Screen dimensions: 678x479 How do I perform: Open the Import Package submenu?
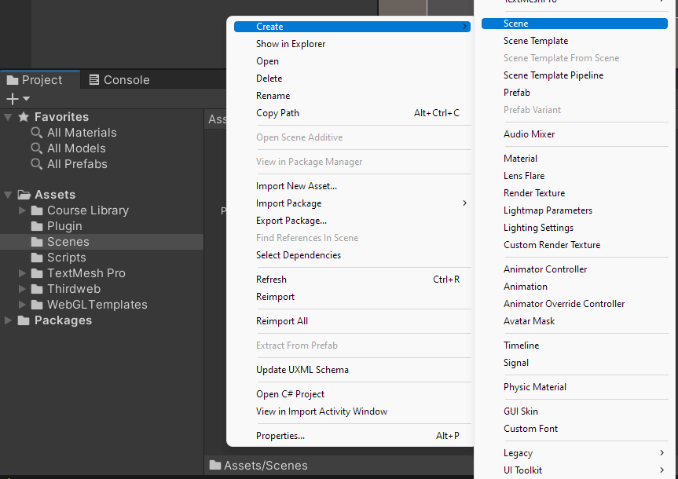(x=353, y=203)
